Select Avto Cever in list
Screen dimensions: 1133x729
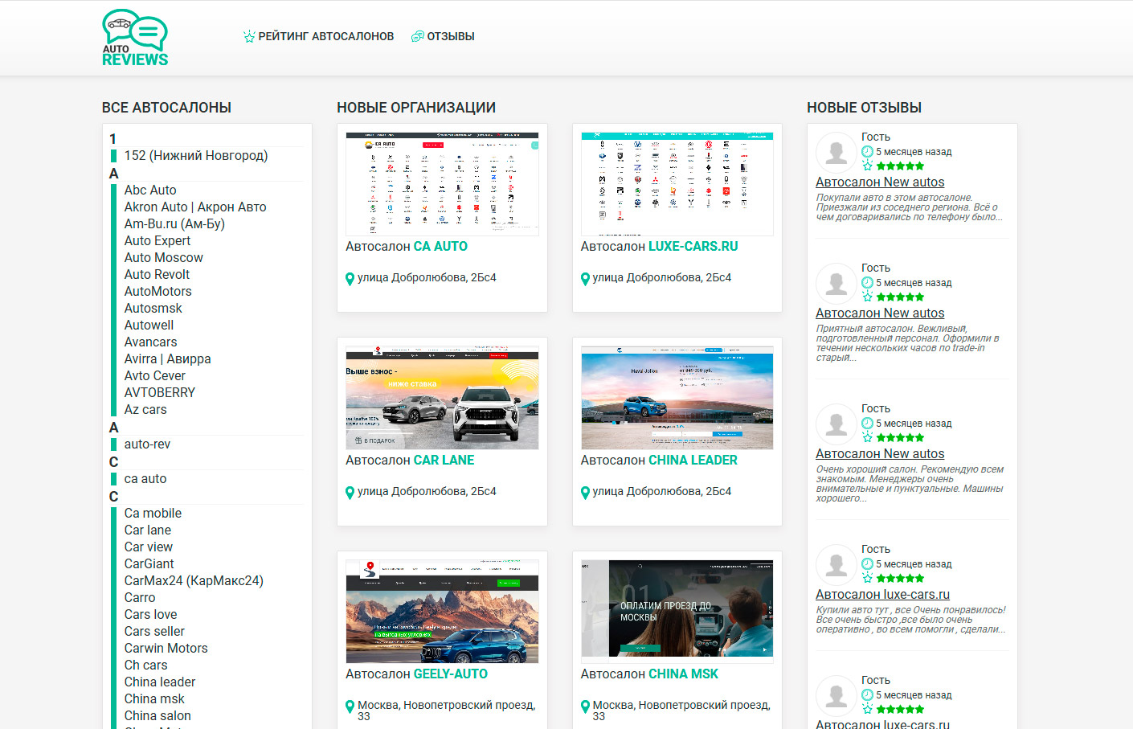click(x=154, y=376)
